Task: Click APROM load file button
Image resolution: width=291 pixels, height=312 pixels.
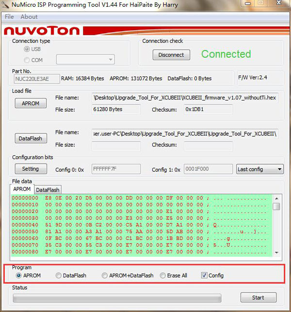Action: [x=31, y=103]
